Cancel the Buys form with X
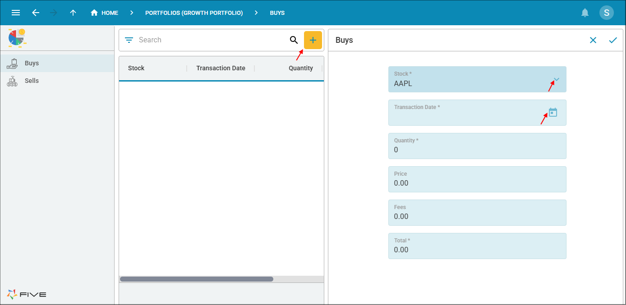626x305 pixels. click(593, 40)
